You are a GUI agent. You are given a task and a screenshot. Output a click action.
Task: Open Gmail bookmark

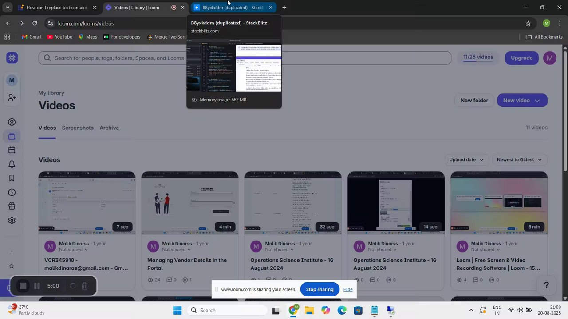[x=31, y=37]
